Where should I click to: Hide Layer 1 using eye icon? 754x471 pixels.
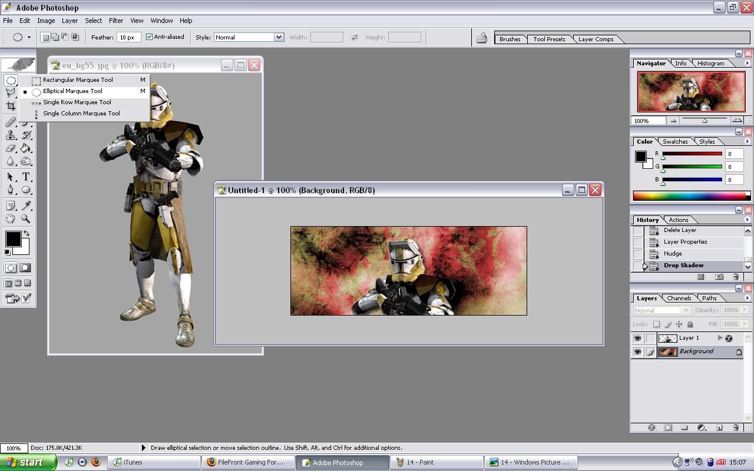pos(637,339)
